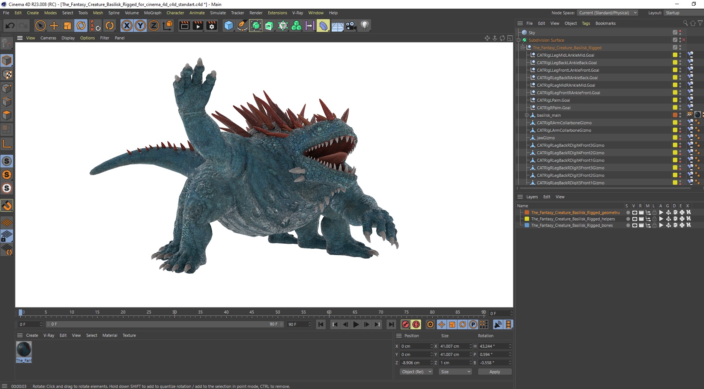The height and width of the screenshot is (389, 704).
Task: Click the Position X input field
Action: (416, 346)
